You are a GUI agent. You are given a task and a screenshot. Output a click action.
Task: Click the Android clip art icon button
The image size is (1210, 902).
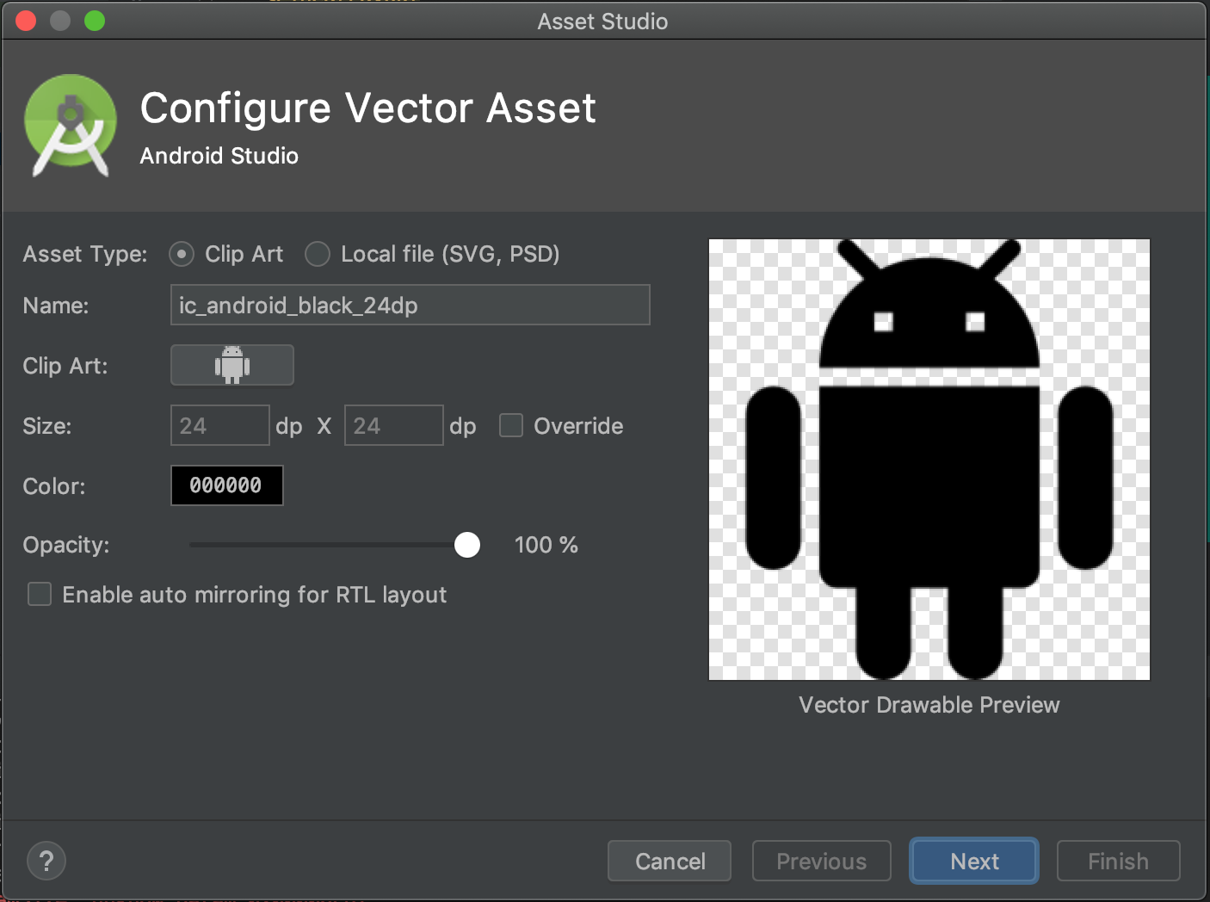pyautogui.click(x=232, y=365)
